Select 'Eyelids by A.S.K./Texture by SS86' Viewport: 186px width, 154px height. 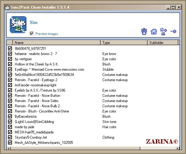pos(40,90)
